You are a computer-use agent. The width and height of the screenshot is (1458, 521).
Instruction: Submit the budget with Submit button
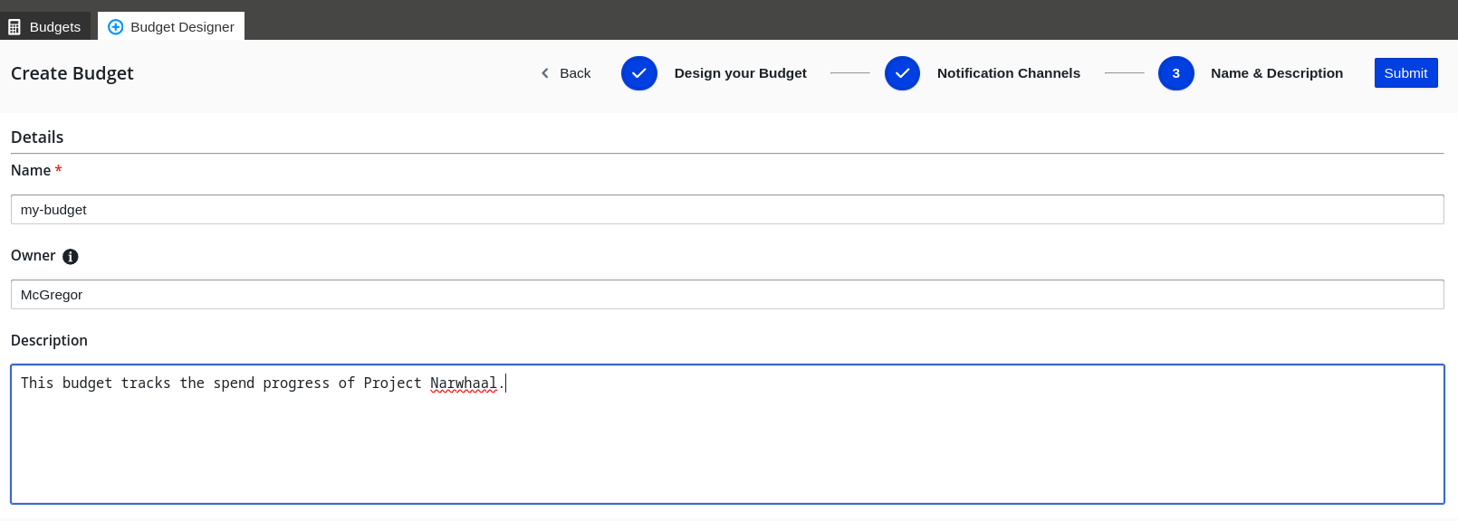coord(1405,73)
